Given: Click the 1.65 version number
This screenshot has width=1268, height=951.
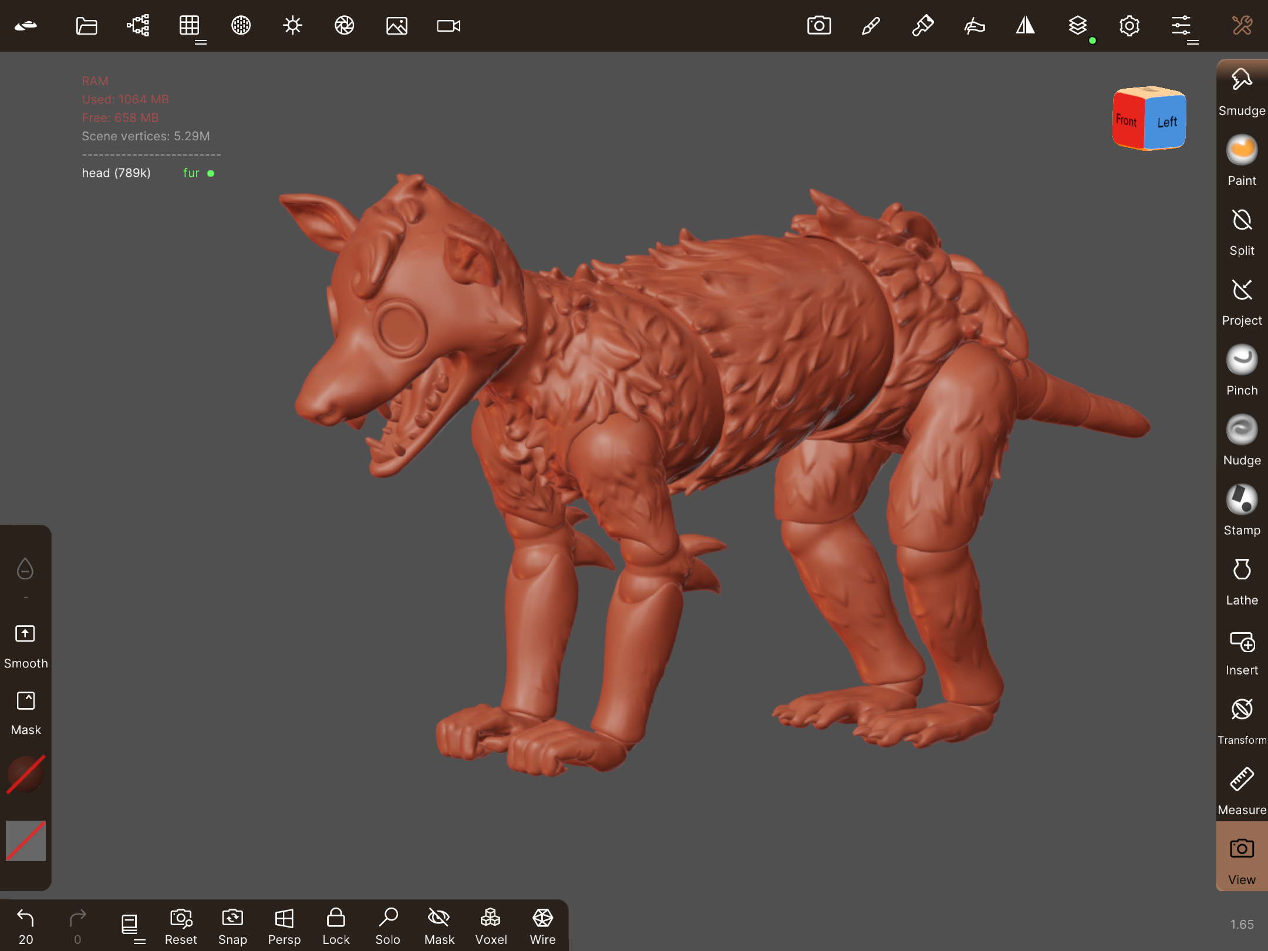Looking at the screenshot, I should click(x=1242, y=925).
